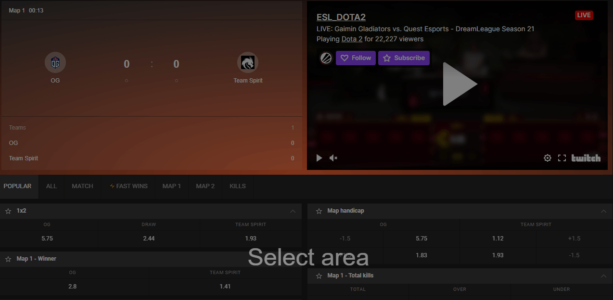Click the Twitch logo in the player
Screen dimensions: 613x300
click(x=586, y=158)
